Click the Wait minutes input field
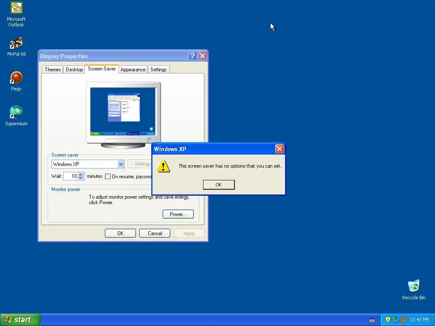435x326 pixels. pyautogui.click(x=71, y=176)
